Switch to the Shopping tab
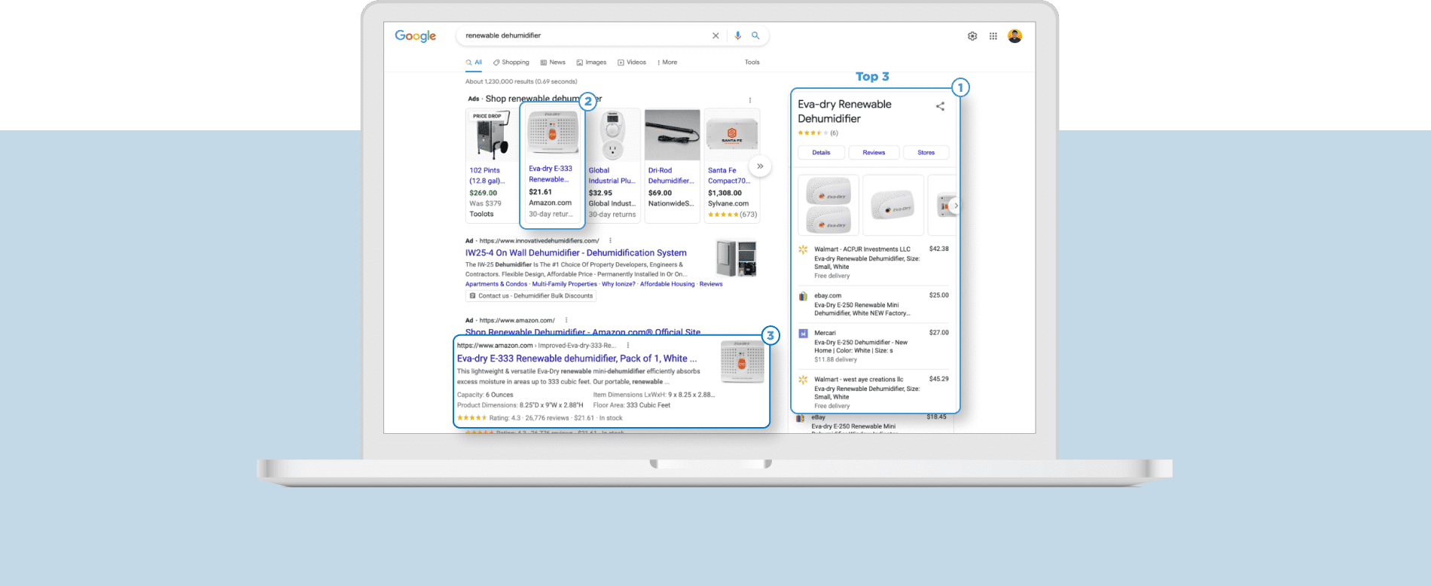Screen dimensions: 1431x586 [511, 63]
